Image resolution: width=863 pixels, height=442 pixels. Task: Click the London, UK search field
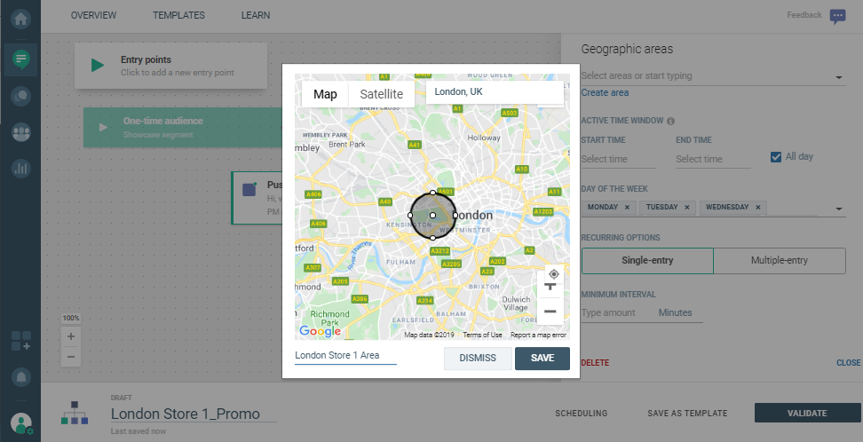click(495, 92)
